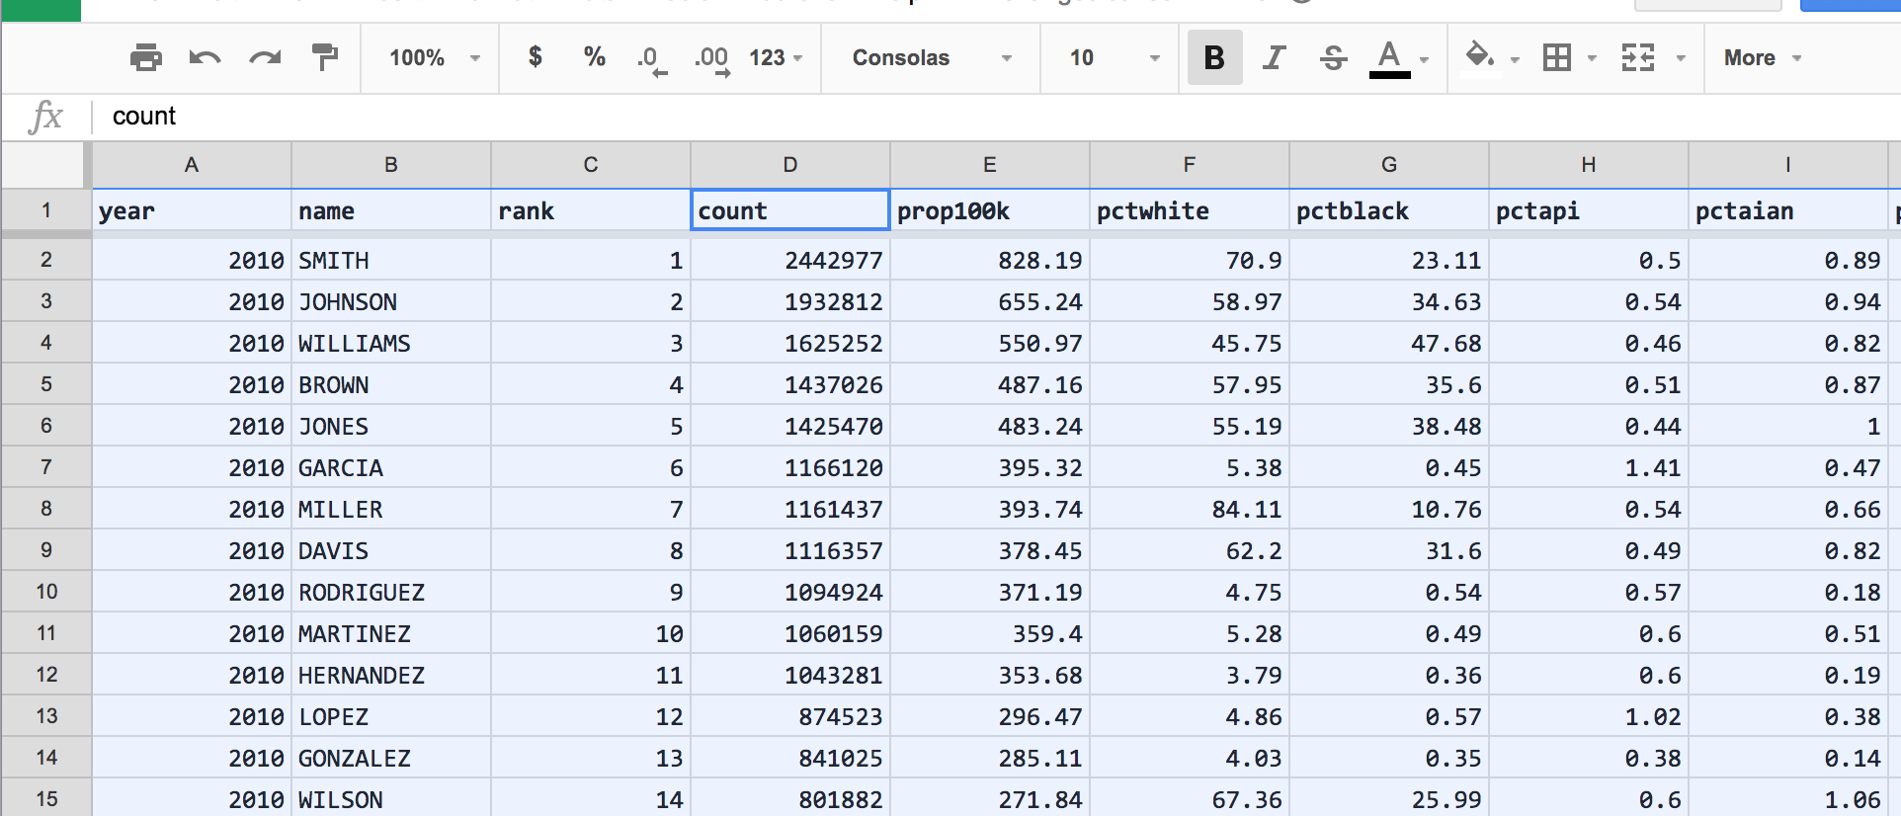Click the 'pctwhite' header cell
The height and width of the screenshot is (816, 1901).
[1190, 210]
